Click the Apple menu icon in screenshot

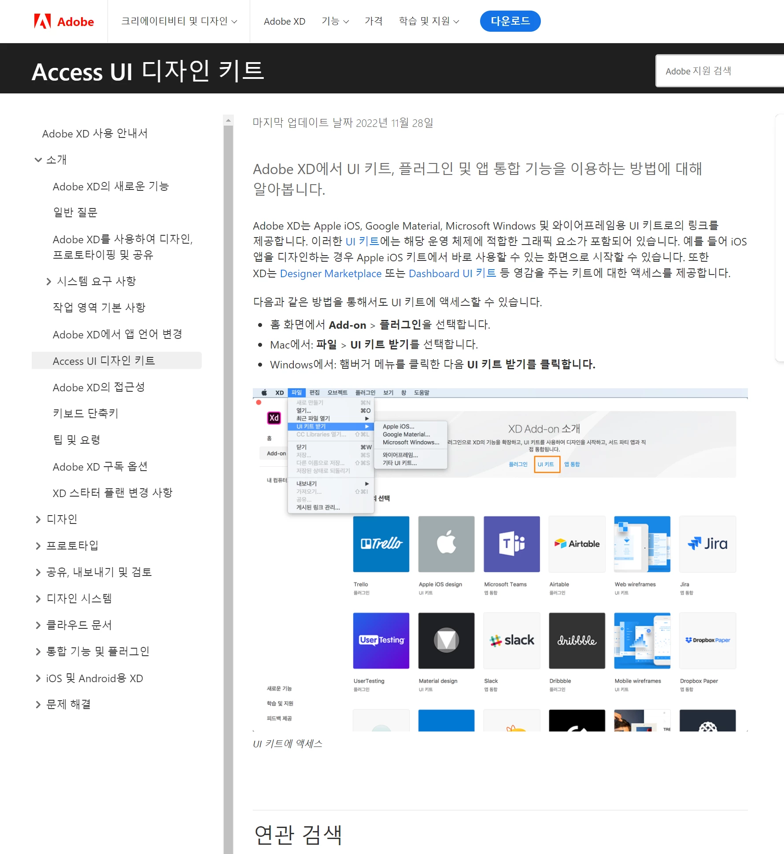264,392
